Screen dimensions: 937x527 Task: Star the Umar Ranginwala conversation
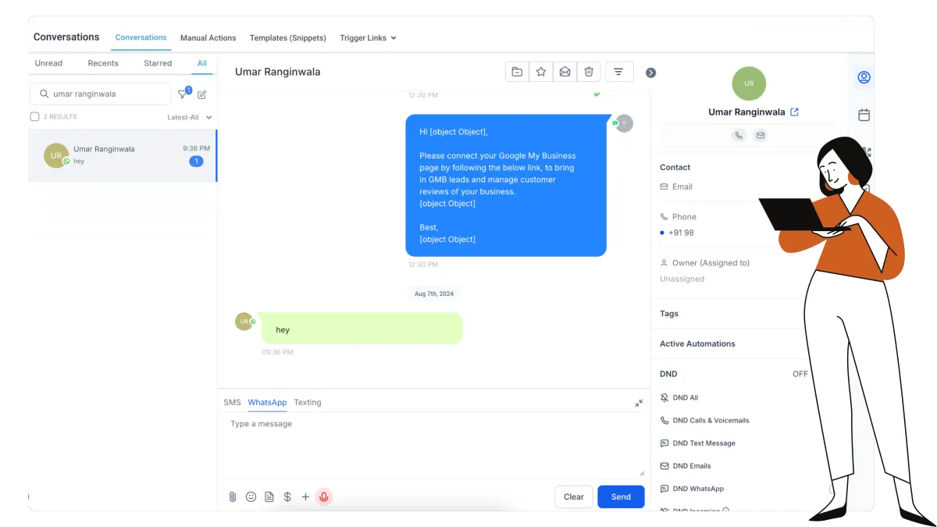[541, 72]
